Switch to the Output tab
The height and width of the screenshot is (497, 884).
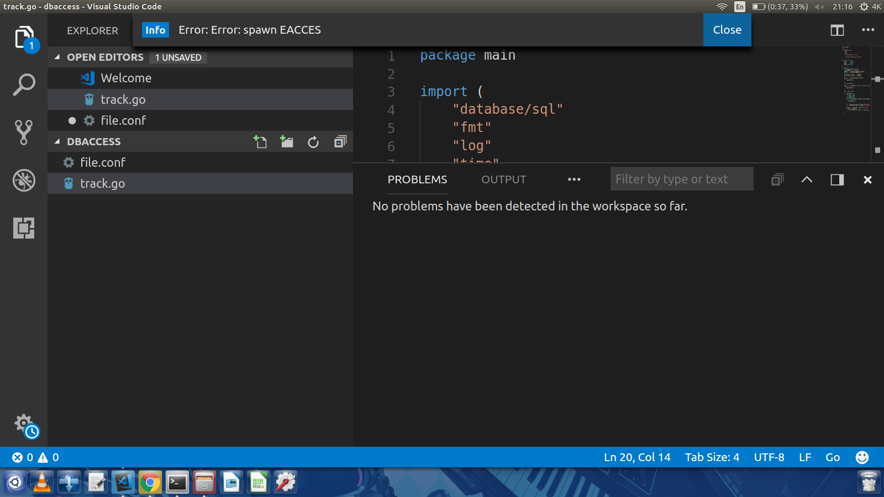click(x=504, y=179)
